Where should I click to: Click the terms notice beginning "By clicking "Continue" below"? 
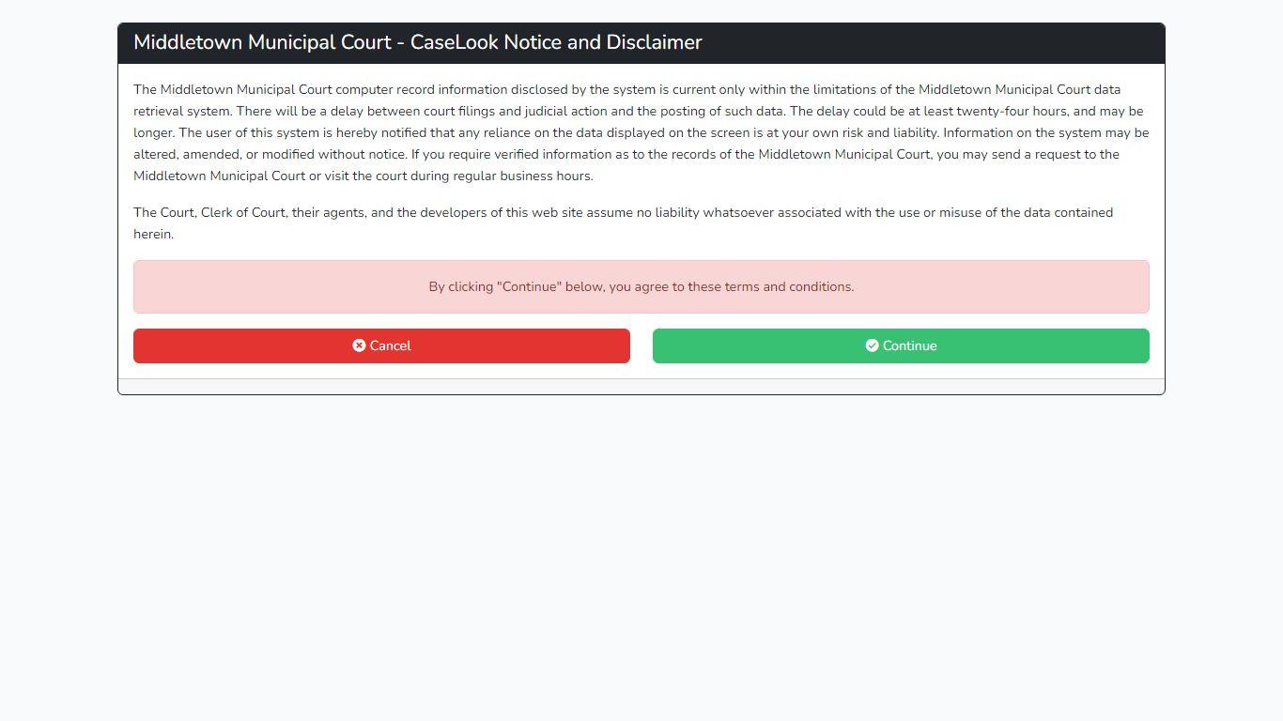click(641, 286)
